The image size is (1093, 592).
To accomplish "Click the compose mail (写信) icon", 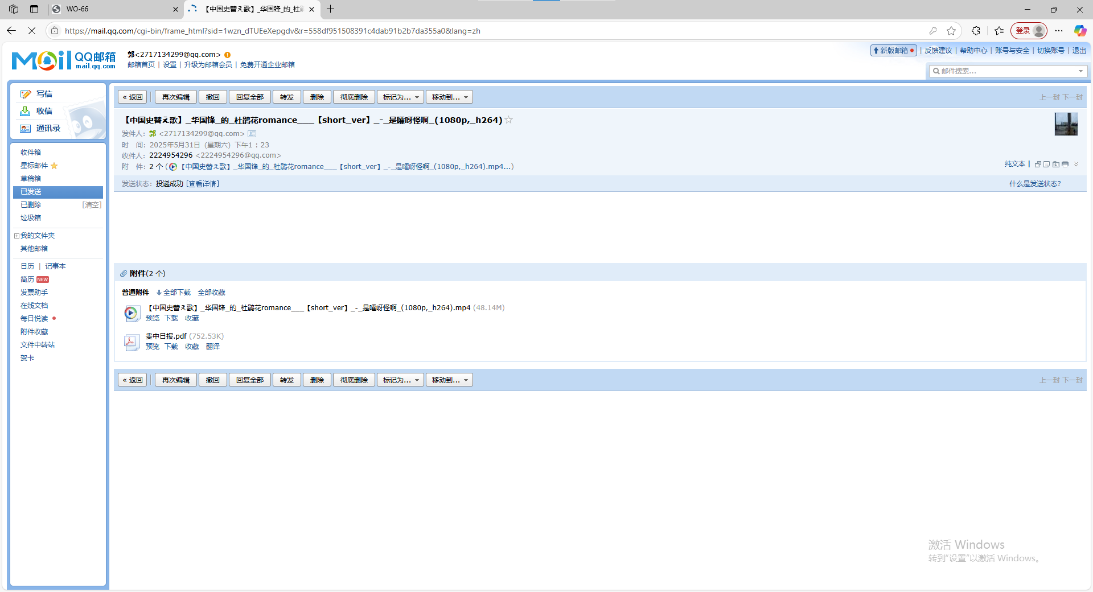I will pos(26,94).
